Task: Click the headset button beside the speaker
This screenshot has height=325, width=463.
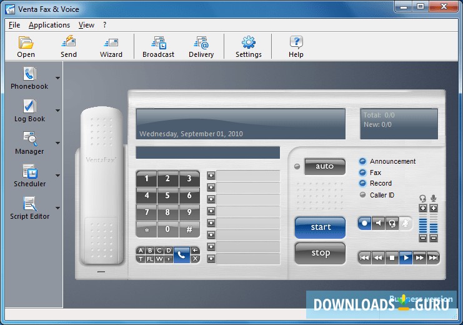Action: [x=392, y=223]
